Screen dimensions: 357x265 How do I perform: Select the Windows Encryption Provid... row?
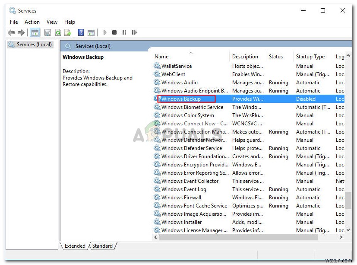[x=249, y=164]
